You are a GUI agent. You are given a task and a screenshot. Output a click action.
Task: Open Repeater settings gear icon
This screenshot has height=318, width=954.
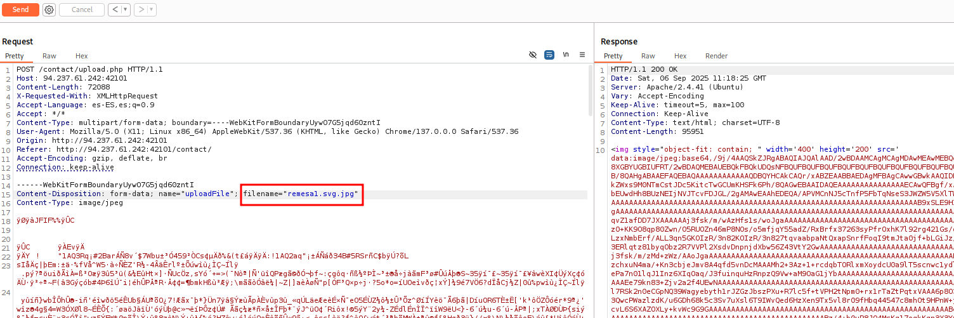49,10
